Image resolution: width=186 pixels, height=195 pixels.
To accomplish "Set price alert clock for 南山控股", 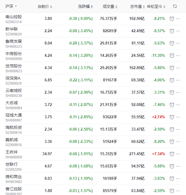I will click(172, 19).
